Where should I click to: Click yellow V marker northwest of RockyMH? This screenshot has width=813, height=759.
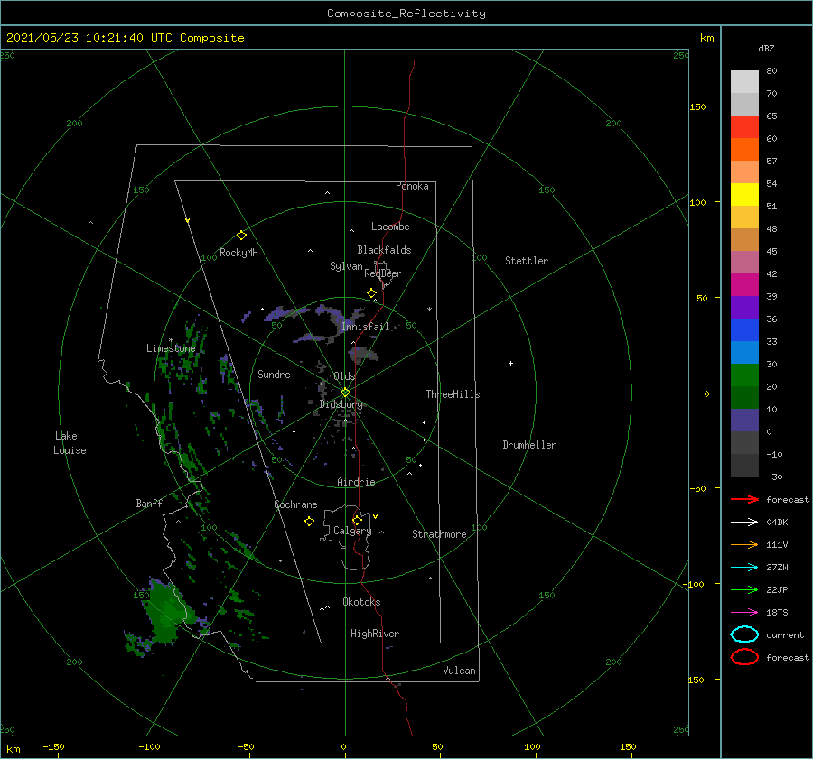(188, 220)
